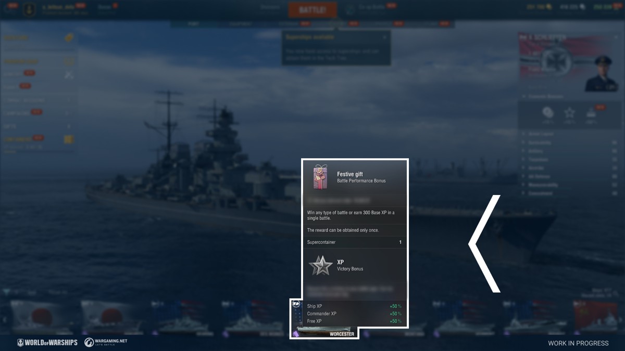Image resolution: width=625 pixels, height=351 pixels.
Task: Close the Superships available notification
Action: [x=385, y=37]
